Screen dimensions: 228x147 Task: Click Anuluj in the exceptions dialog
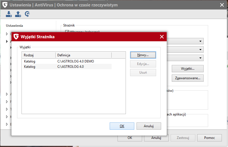point(149,126)
